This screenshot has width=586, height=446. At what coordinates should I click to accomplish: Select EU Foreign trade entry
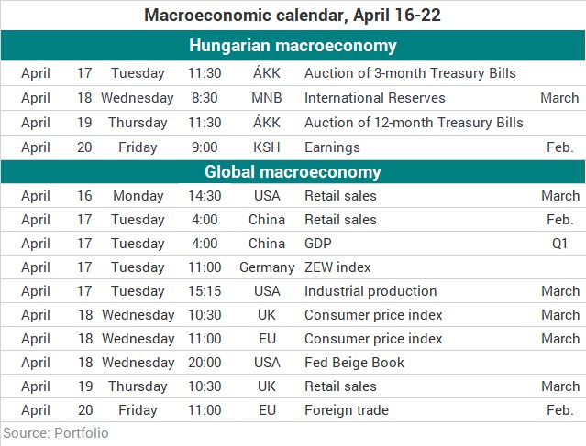tap(347, 410)
